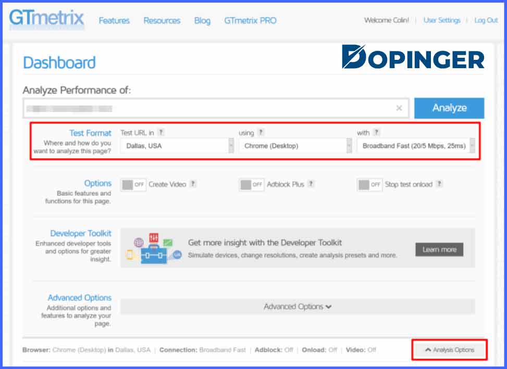
Task: Click the Developer Toolkit toolbox illustration
Action: click(x=154, y=248)
